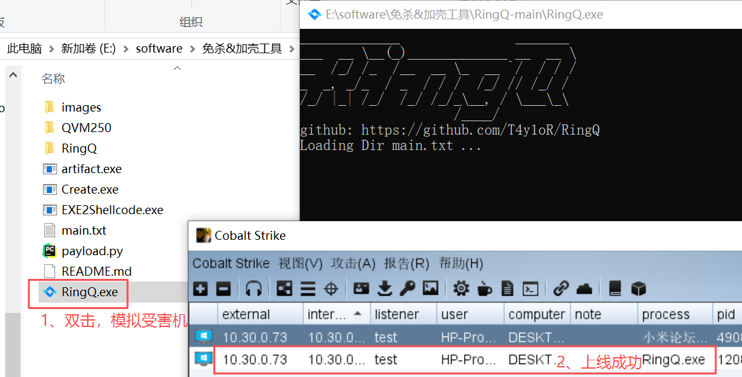Open the 视图(V) menu
The image size is (742, 377).
click(301, 264)
